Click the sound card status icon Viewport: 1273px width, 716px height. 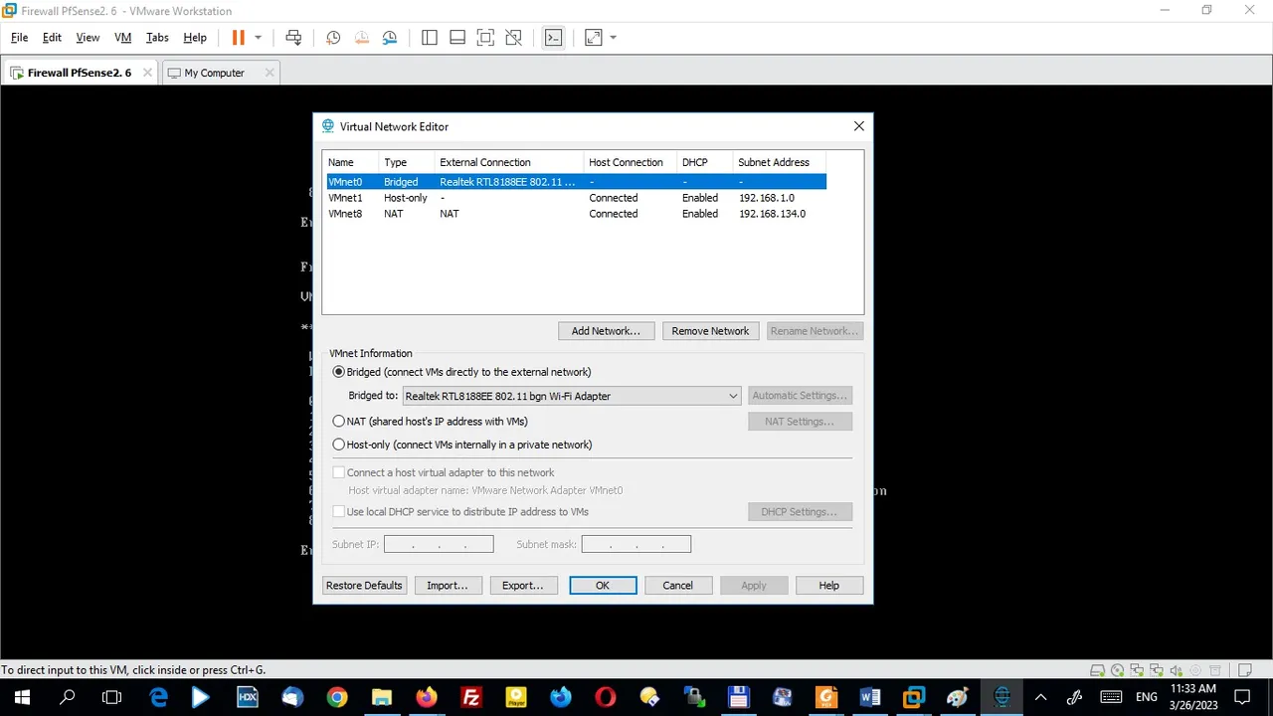(1175, 670)
